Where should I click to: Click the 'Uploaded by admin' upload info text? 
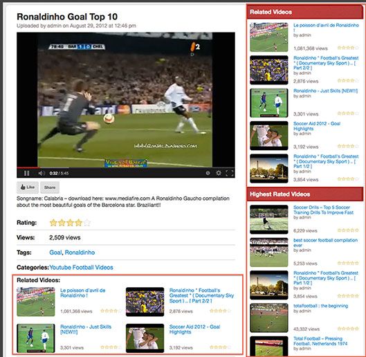(x=76, y=26)
